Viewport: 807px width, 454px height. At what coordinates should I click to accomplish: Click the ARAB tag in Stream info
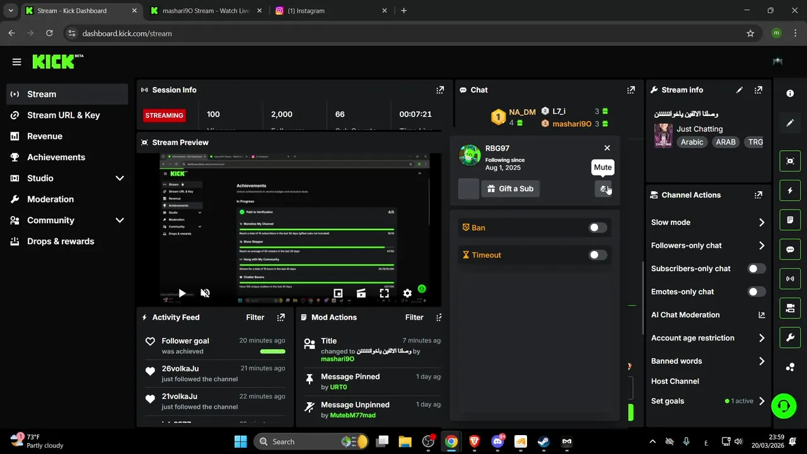click(x=726, y=142)
